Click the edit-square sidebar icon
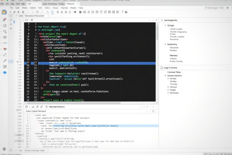The height and width of the screenshot is (155, 232). pos(5,67)
